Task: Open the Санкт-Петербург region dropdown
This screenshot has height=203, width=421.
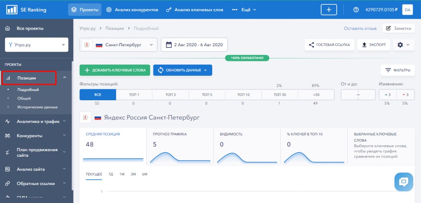Action: pyautogui.click(x=123, y=45)
